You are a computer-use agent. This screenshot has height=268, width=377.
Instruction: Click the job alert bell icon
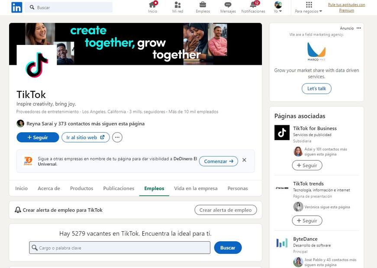pyautogui.click(x=18, y=210)
